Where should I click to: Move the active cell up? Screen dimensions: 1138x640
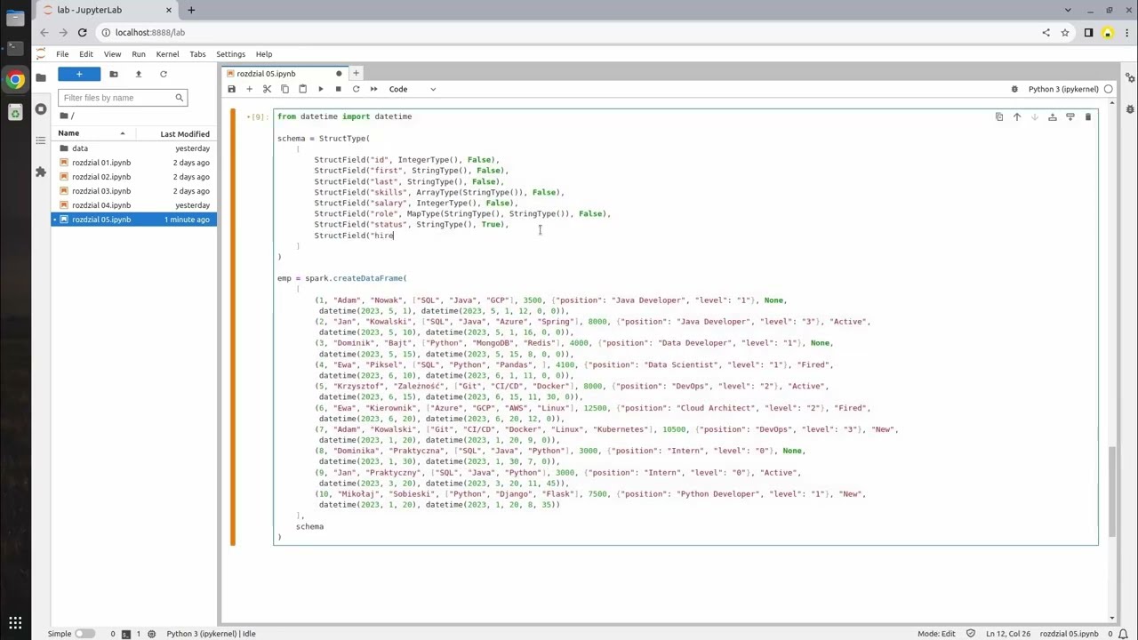pos(1017,116)
